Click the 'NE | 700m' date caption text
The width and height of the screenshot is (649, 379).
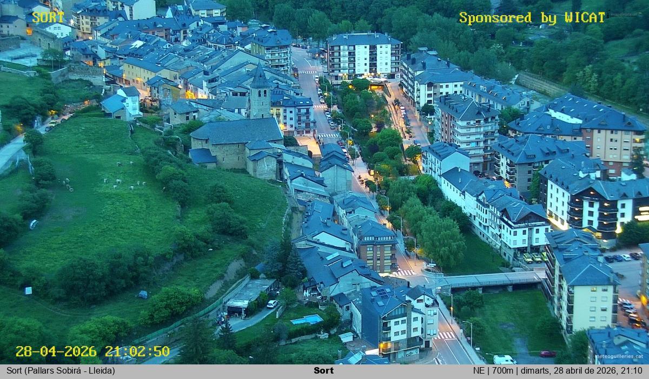point(558,371)
